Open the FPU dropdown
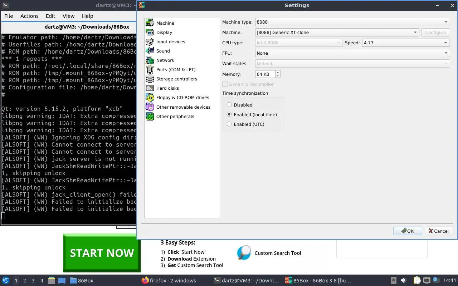 (x=352, y=53)
